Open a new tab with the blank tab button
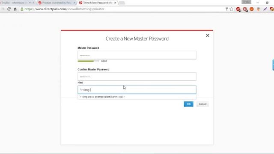The width and height of the screenshot is (274, 154). click(x=122, y=3)
